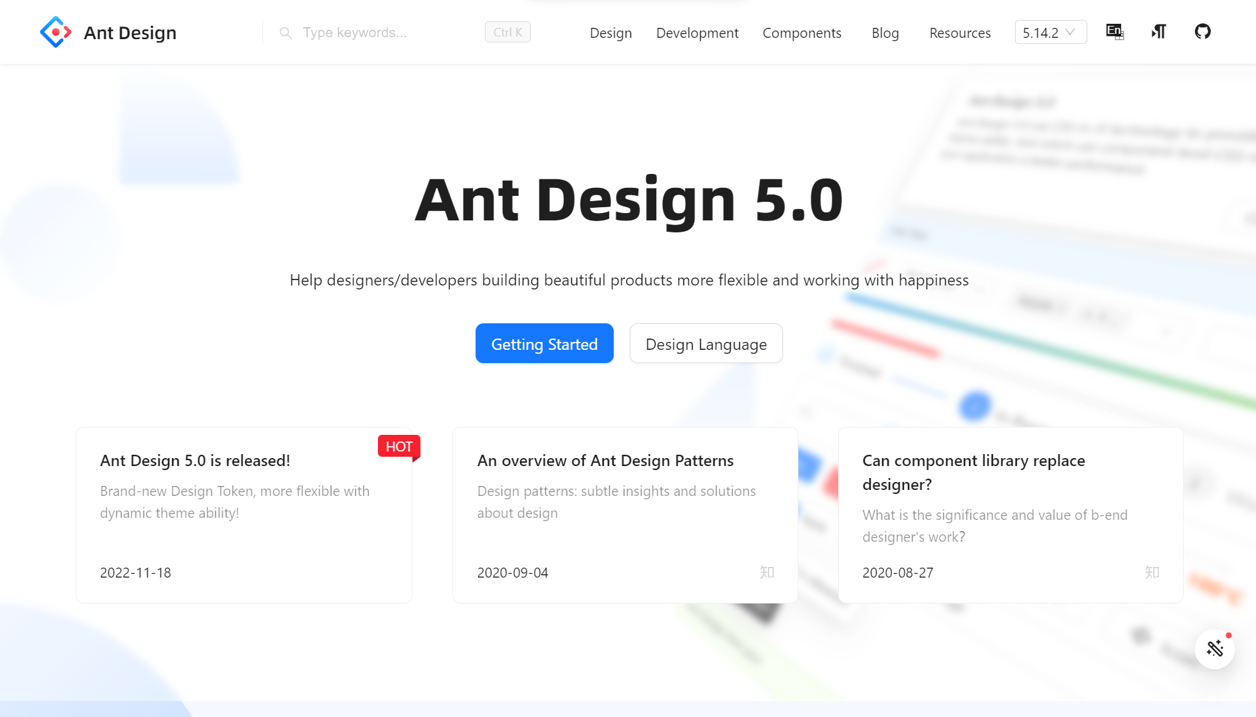Open 'An overview of Ant Design Patterns' card

click(x=625, y=515)
